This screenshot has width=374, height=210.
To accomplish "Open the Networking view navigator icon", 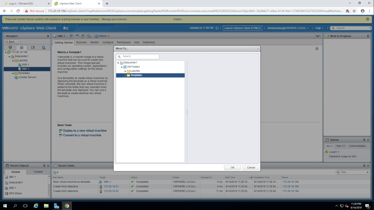I will click(43, 47).
